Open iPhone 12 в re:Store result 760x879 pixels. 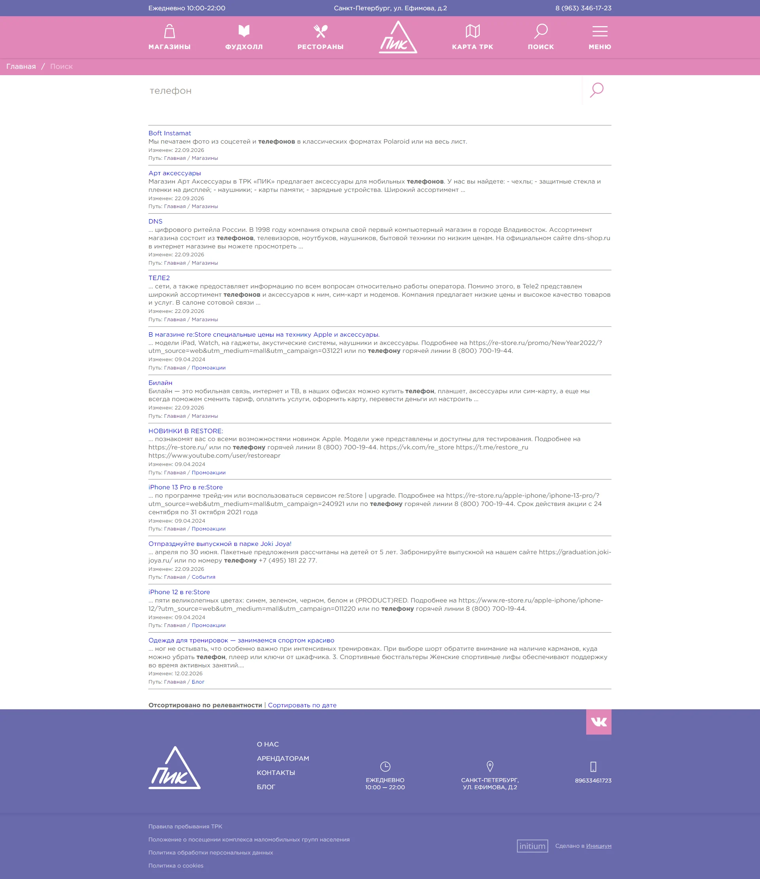pos(179,592)
